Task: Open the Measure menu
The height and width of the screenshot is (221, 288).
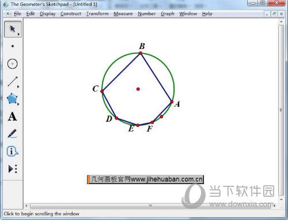Action: click(123, 14)
